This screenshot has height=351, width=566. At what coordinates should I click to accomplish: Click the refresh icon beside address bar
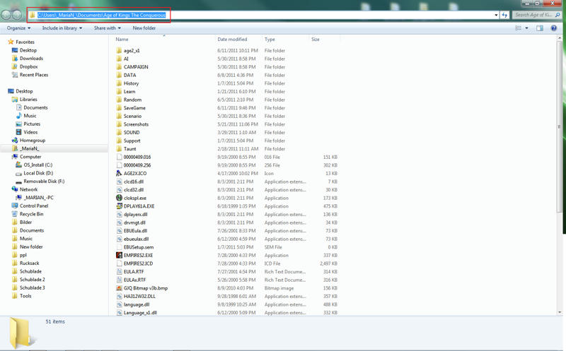pos(504,15)
